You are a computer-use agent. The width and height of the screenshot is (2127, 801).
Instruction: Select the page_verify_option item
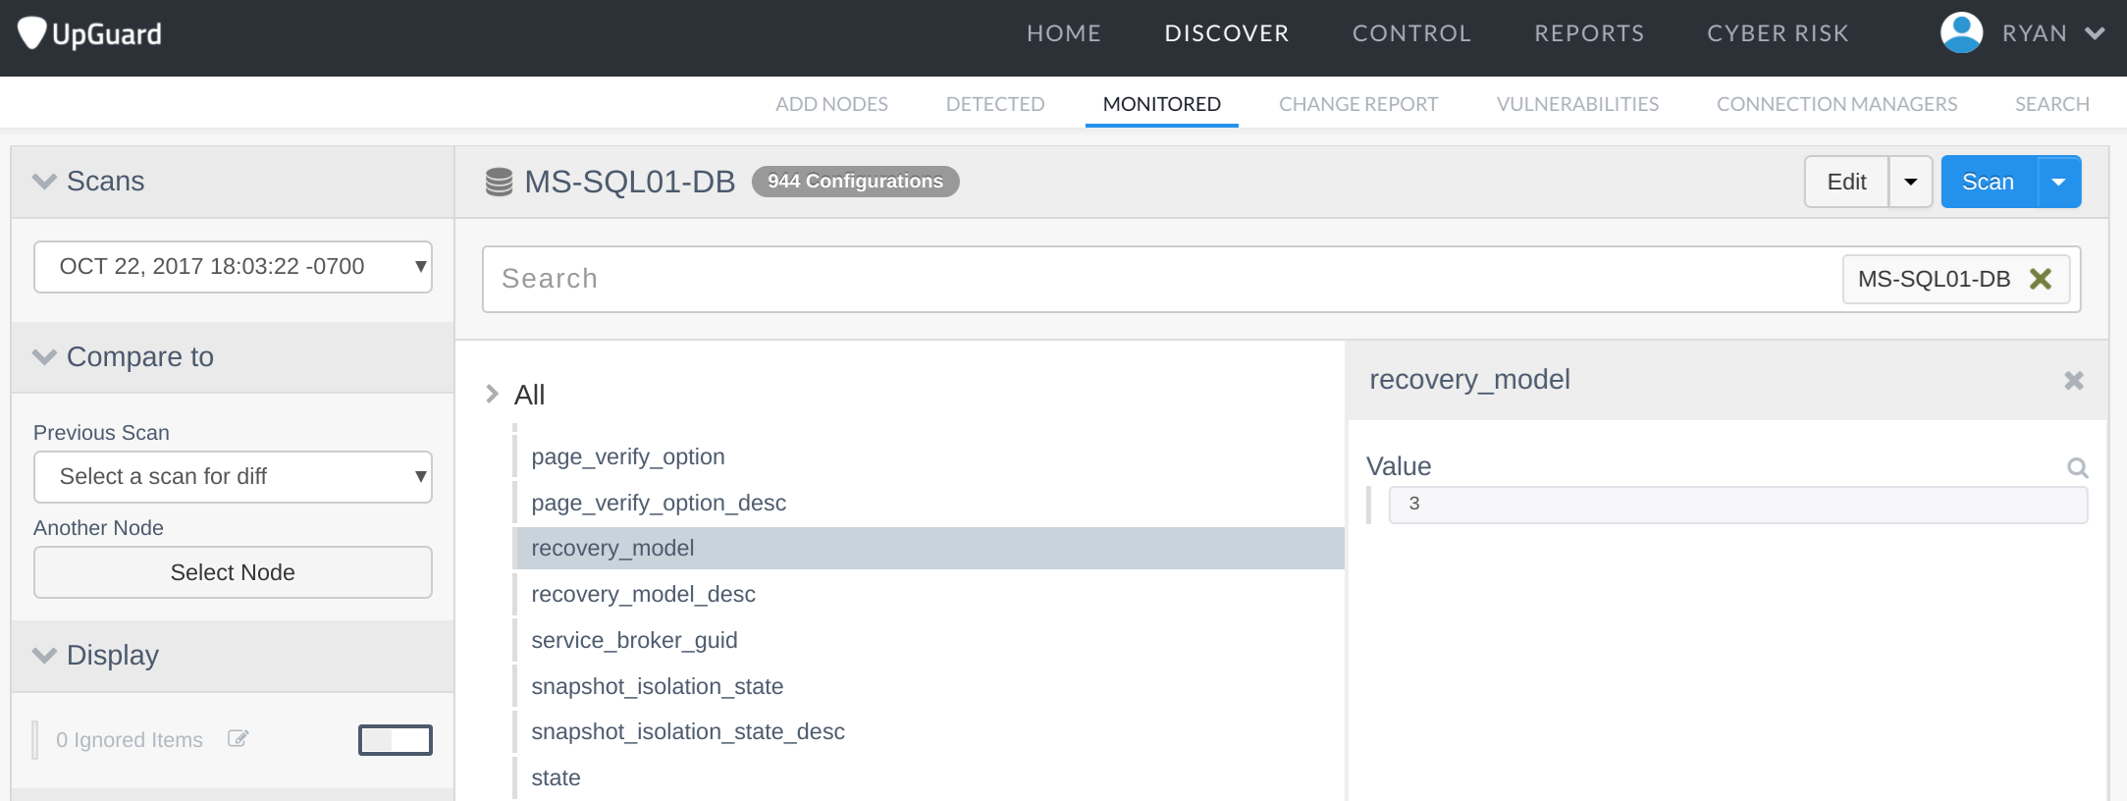(x=628, y=456)
